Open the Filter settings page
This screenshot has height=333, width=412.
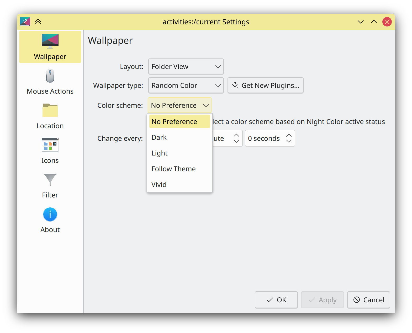pos(50,185)
